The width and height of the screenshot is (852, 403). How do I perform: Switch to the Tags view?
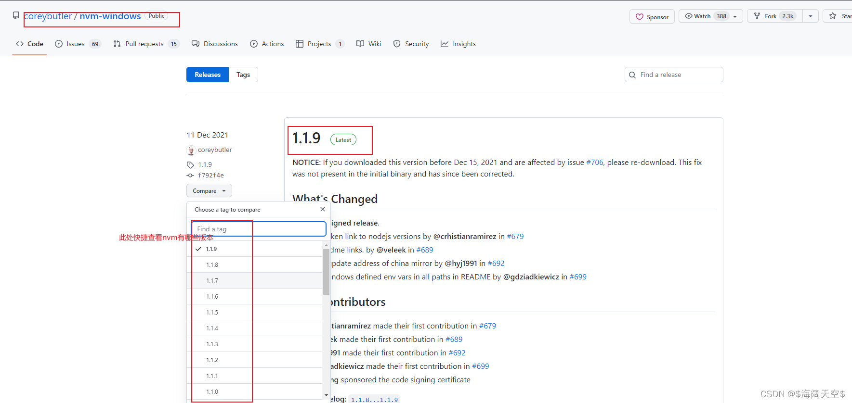click(x=243, y=75)
